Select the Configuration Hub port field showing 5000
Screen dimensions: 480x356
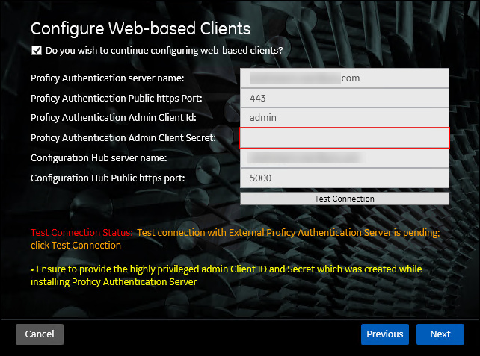pyautogui.click(x=345, y=178)
